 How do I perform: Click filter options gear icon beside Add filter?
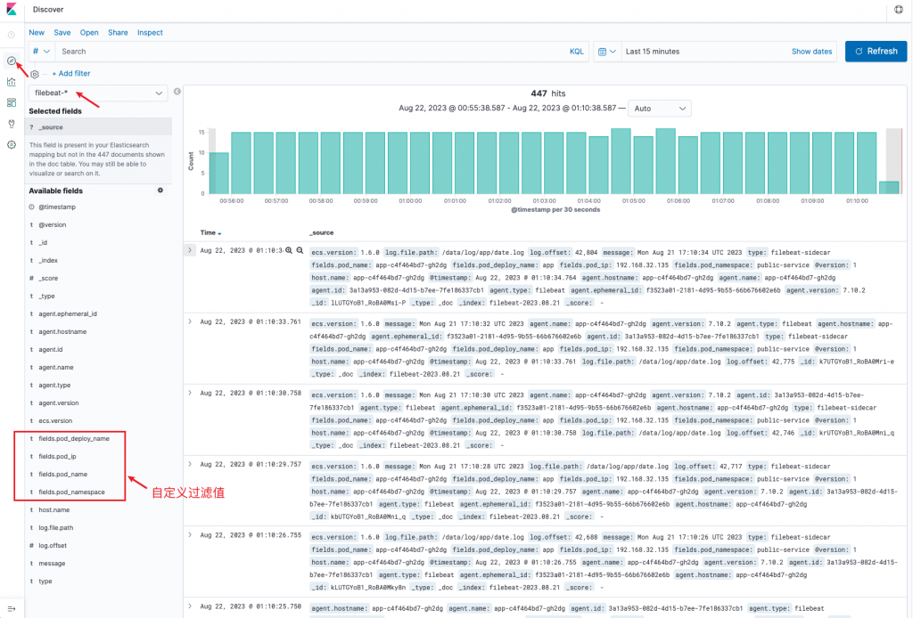pyautogui.click(x=35, y=74)
